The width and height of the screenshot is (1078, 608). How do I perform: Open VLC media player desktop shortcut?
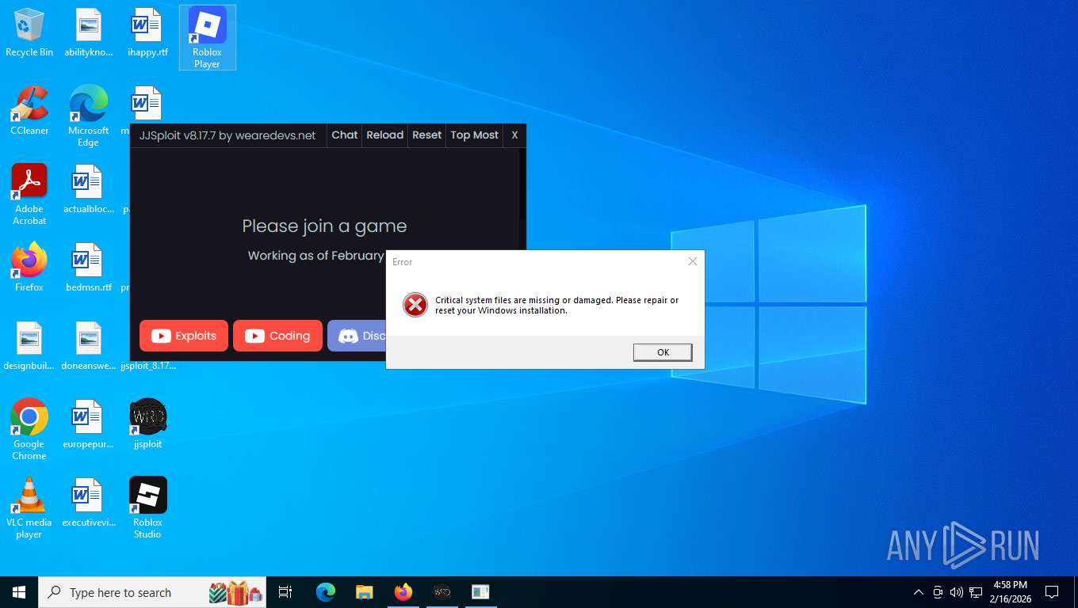tap(29, 508)
